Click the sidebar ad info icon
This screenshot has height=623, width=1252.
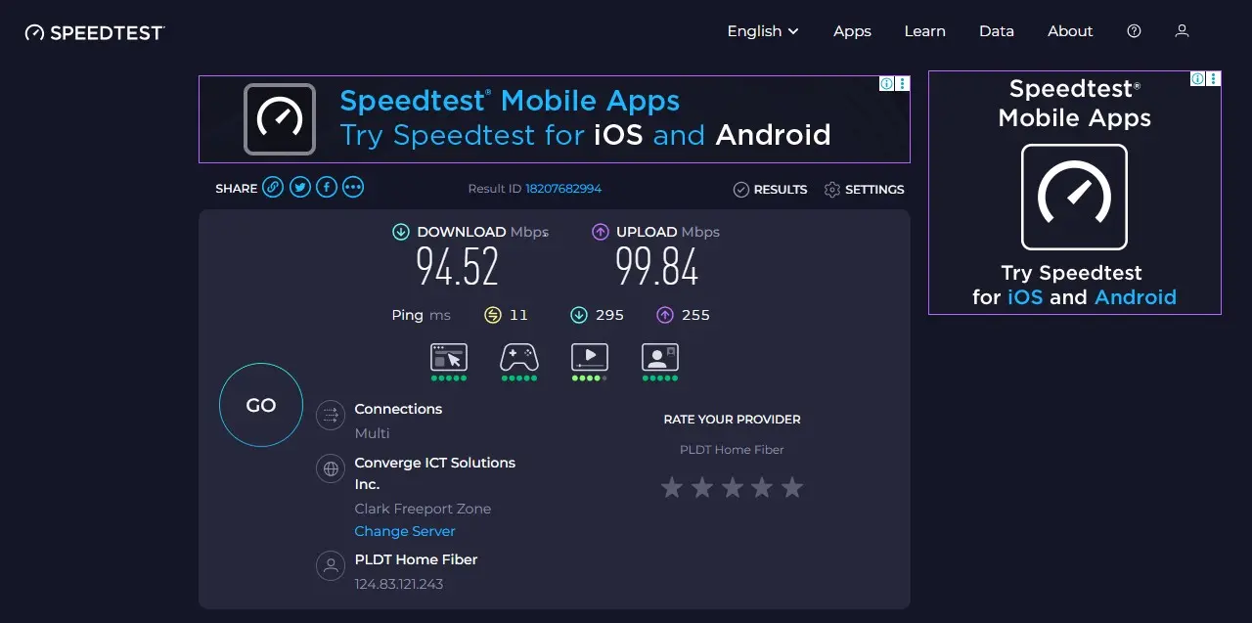[1197, 79]
